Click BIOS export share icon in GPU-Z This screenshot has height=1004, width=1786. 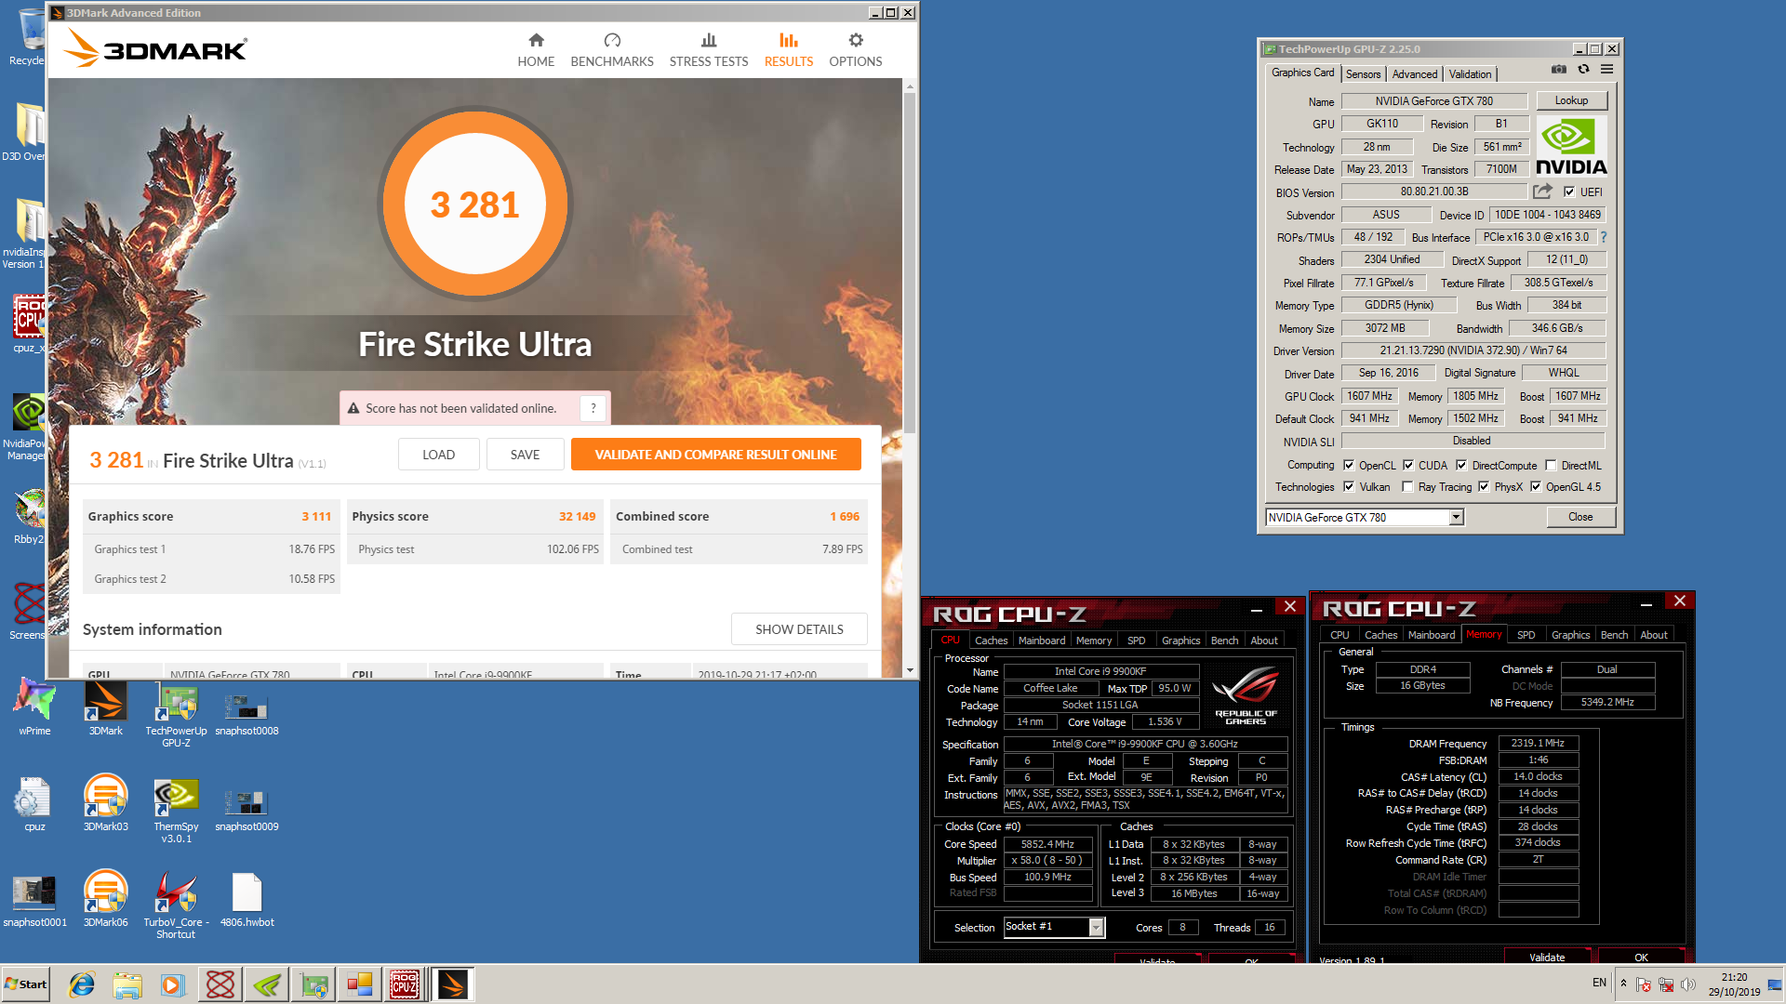pyautogui.click(x=1542, y=192)
